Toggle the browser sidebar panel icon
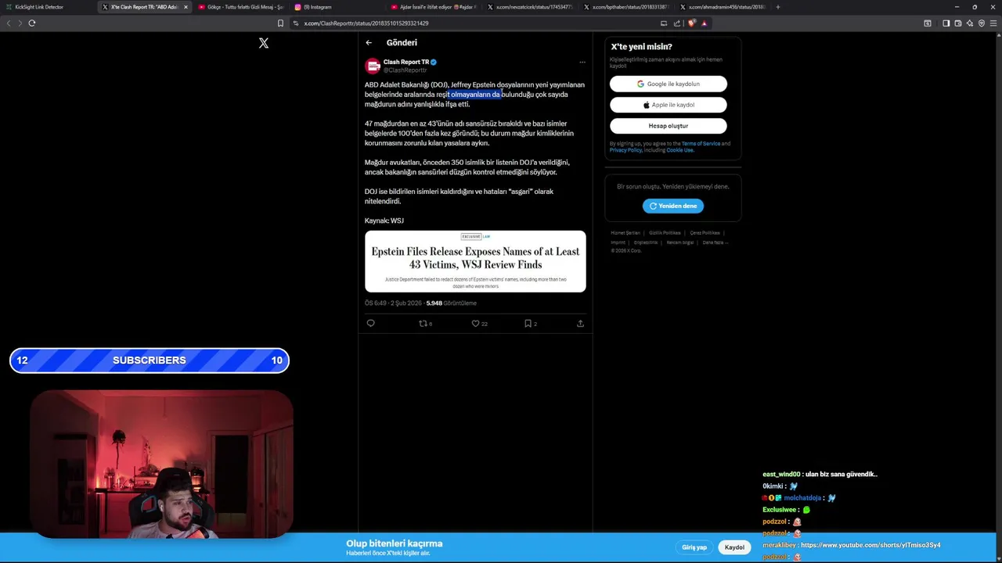The width and height of the screenshot is (1002, 563). tap(946, 23)
